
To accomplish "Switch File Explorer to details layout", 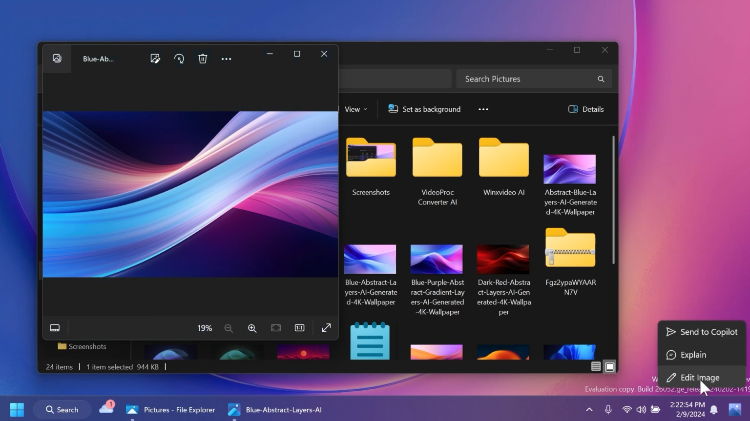I will point(596,366).
